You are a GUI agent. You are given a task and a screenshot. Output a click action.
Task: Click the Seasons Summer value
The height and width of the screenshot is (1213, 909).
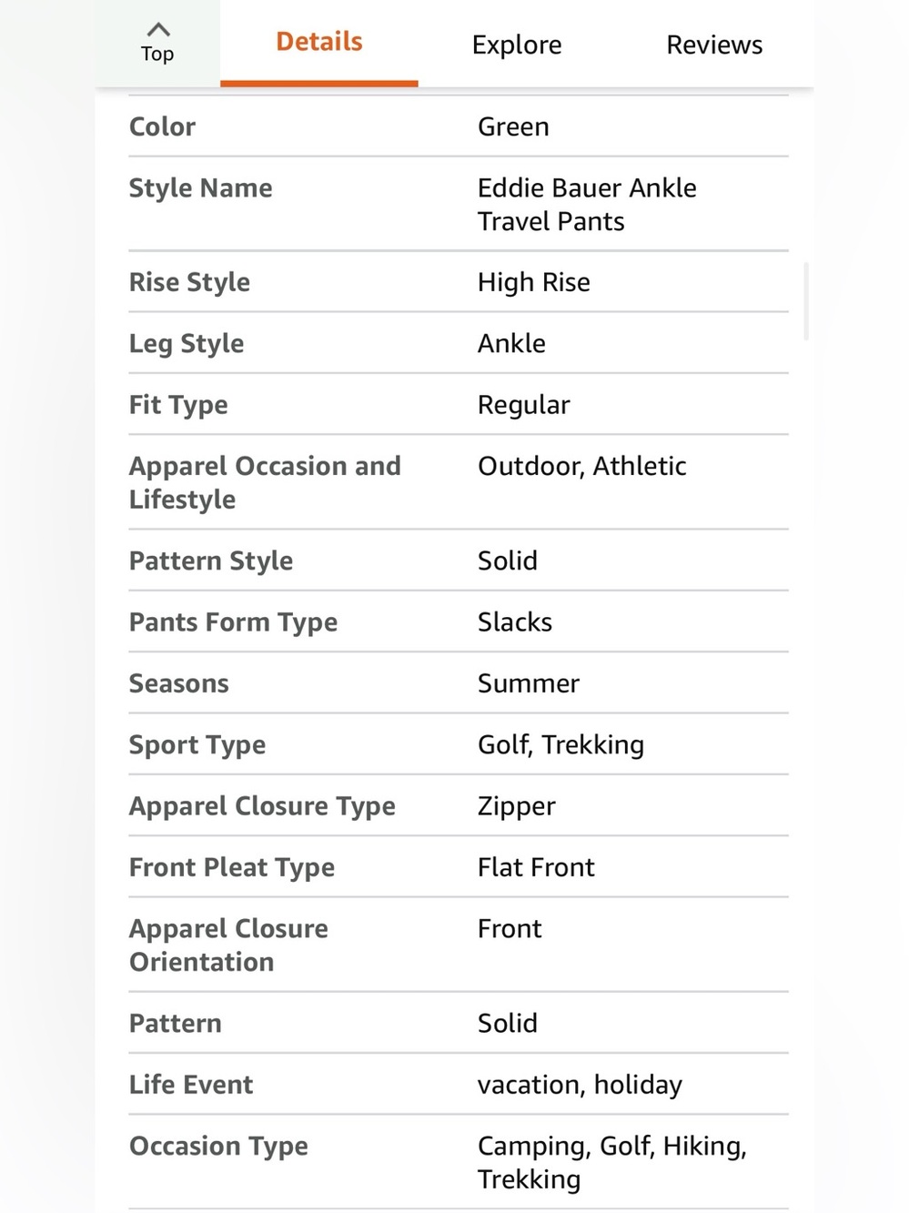[529, 683]
